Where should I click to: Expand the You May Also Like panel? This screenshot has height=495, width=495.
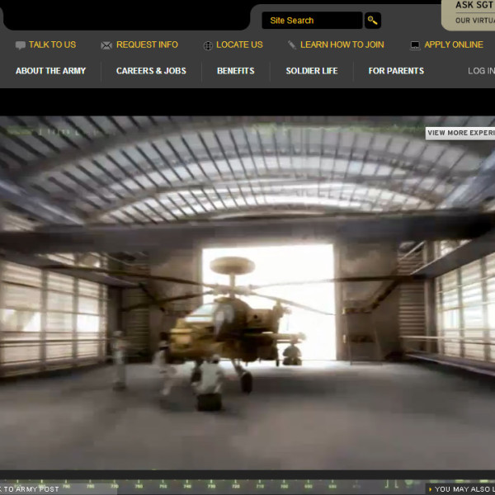click(x=461, y=489)
